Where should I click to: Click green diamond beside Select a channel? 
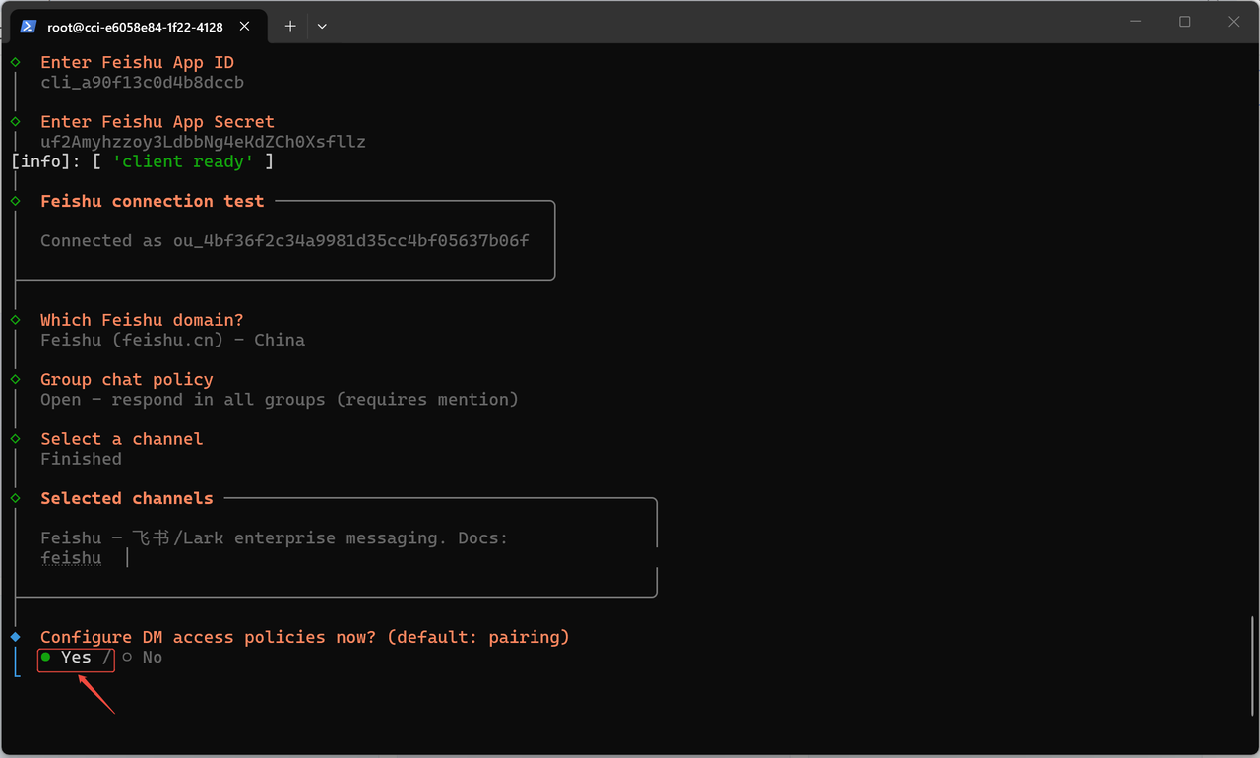[16, 438]
